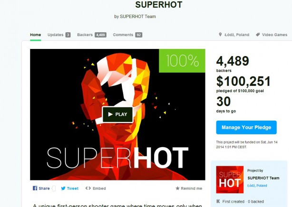Play the SUPERHOT project video
This screenshot has height=207, width=292.
(117, 114)
